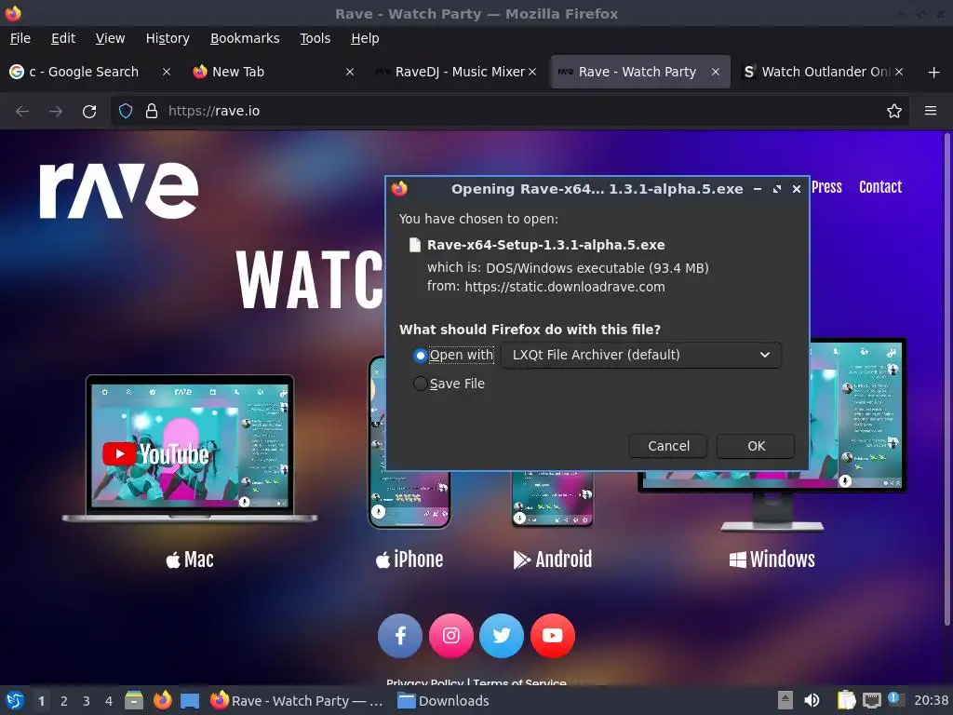Image resolution: width=953 pixels, height=715 pixels.
Task: Switch to virtual desktop 3
Action: (x=87, y=701)
